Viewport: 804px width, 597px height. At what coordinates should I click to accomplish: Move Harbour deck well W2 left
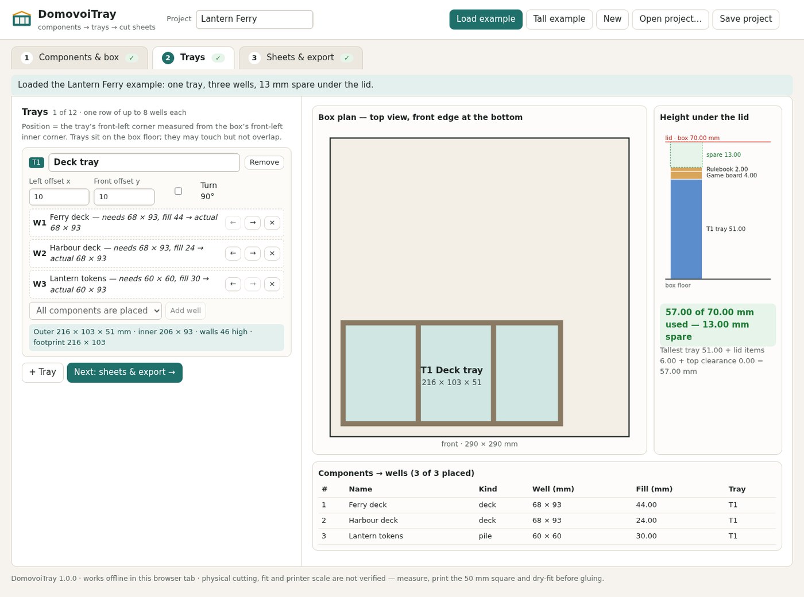pyautogui.click(x=233, y=253)
